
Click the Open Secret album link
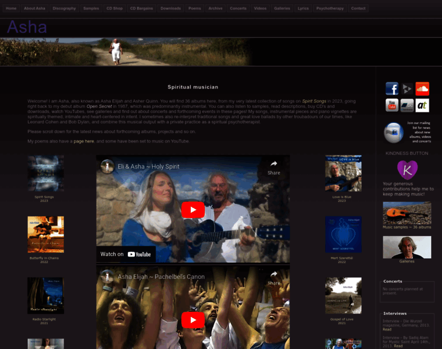(99, 106)
